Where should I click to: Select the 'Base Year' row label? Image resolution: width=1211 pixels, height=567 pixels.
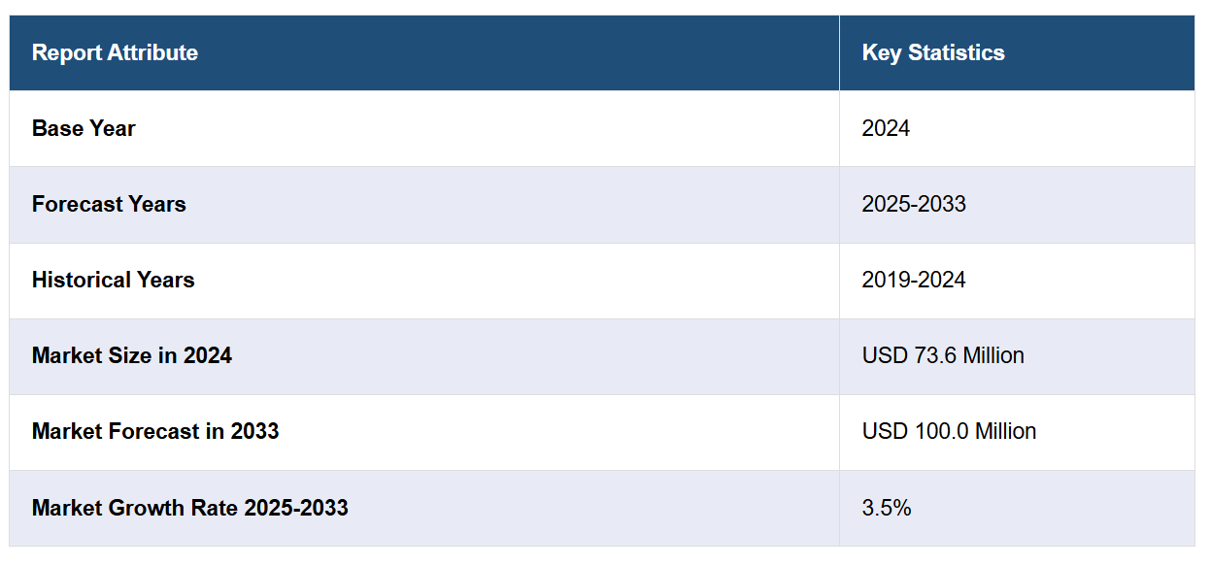tap(84, 128)
